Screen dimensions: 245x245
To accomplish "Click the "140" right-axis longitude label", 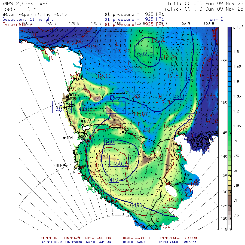I will (x=224, y=157).
